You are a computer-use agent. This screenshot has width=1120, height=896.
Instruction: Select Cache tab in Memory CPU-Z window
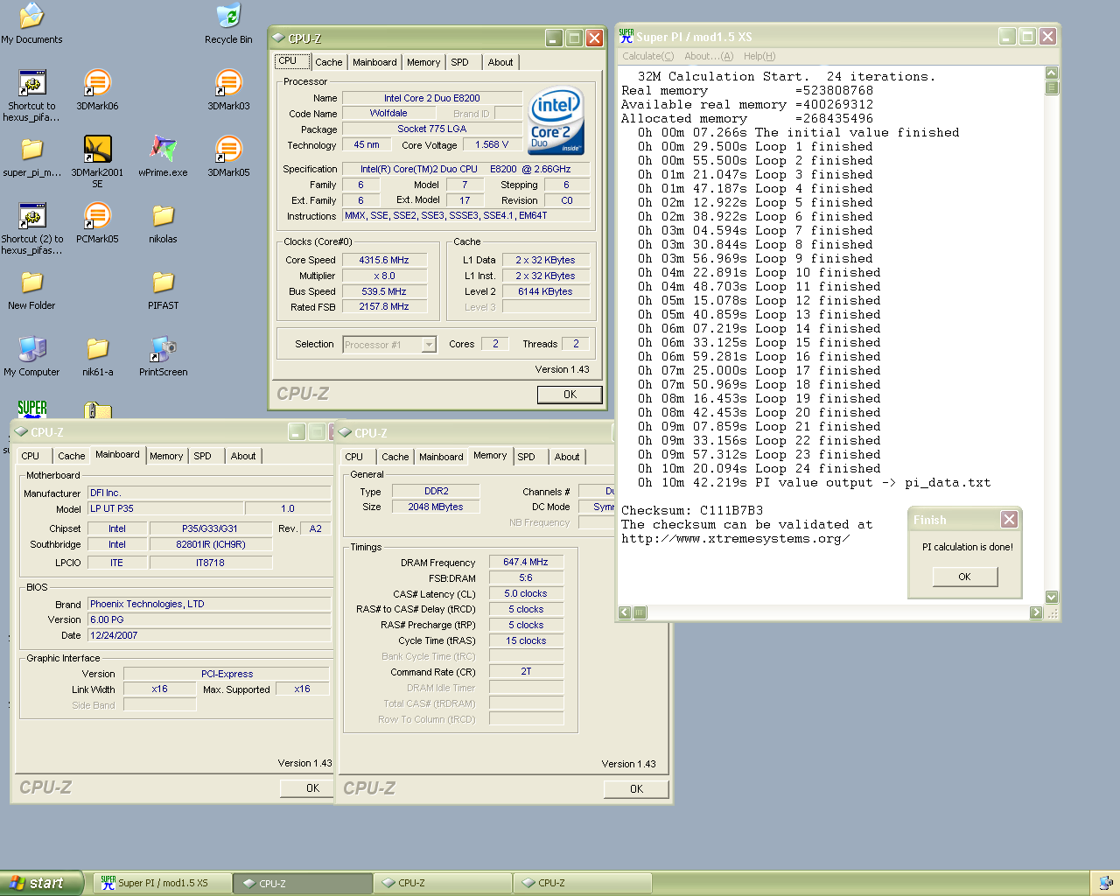click(x=395, y=457)
